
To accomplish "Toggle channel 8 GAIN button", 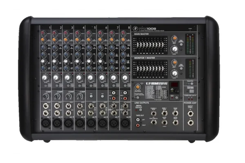I will pyautogui.click(x=125, y=86).
